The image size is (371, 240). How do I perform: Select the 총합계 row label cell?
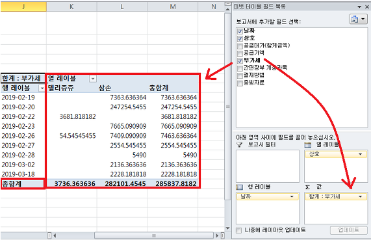point(23,184)
